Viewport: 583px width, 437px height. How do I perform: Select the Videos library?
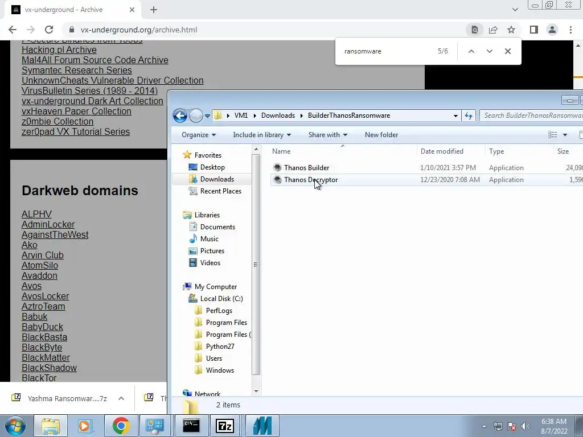click(210, 262)
